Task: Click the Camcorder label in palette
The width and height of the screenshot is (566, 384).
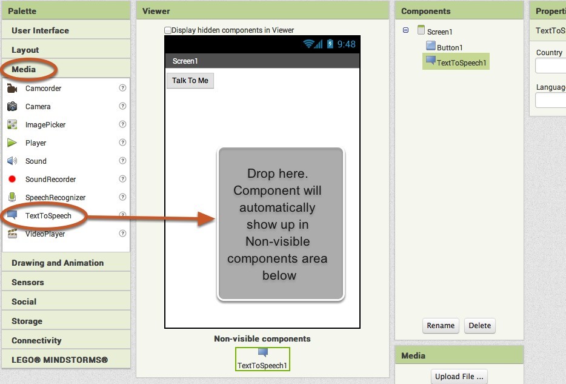Action: point(43,89)
